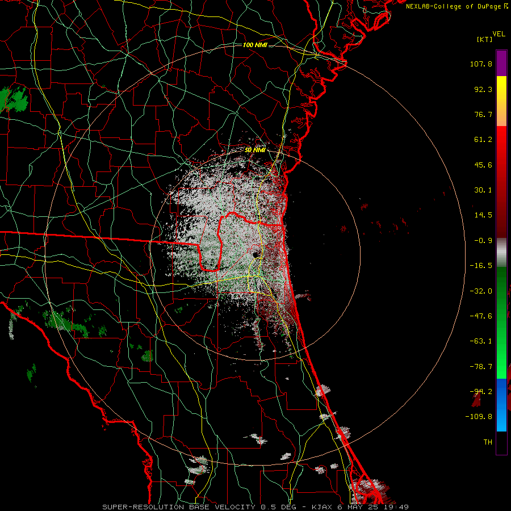
Task: Select the -109.8 legend value
Action: 479,417
